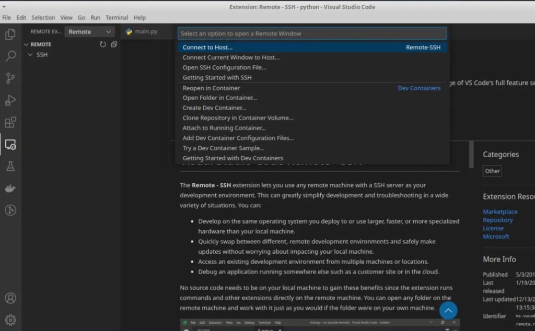Click the Python icon on main.py tab
535x331 pixels.
tap(129, 32)
